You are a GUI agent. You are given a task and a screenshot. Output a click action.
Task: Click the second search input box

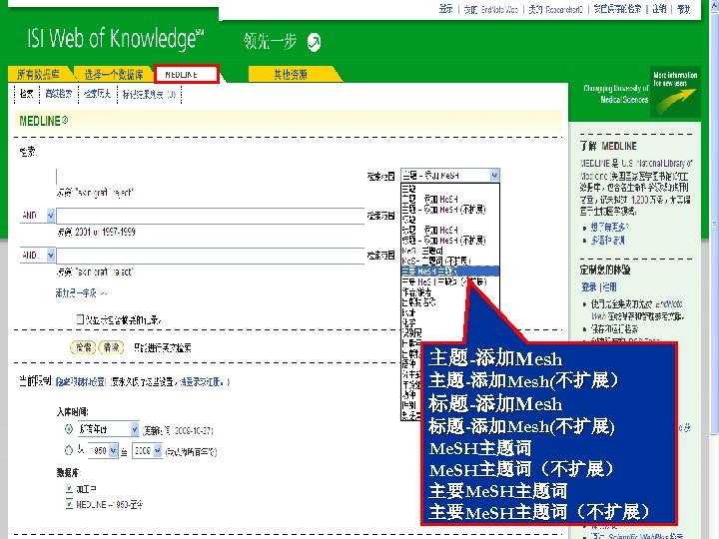[211, 256]
